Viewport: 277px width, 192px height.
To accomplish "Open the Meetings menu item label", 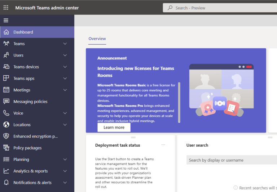I will coord(22,90).
